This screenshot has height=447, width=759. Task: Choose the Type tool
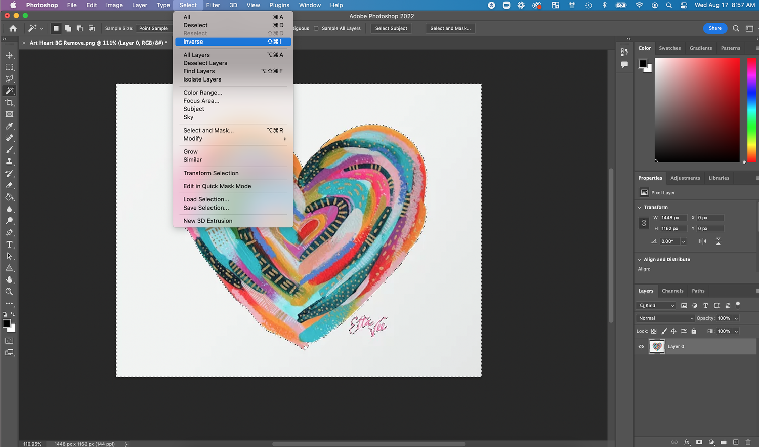[9, 245]
